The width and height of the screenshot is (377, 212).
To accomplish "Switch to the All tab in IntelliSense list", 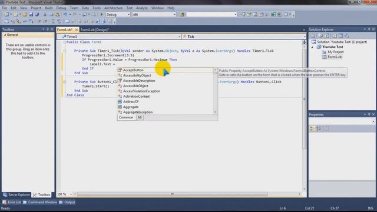I will pyautogui.click(x=140, y=118).
